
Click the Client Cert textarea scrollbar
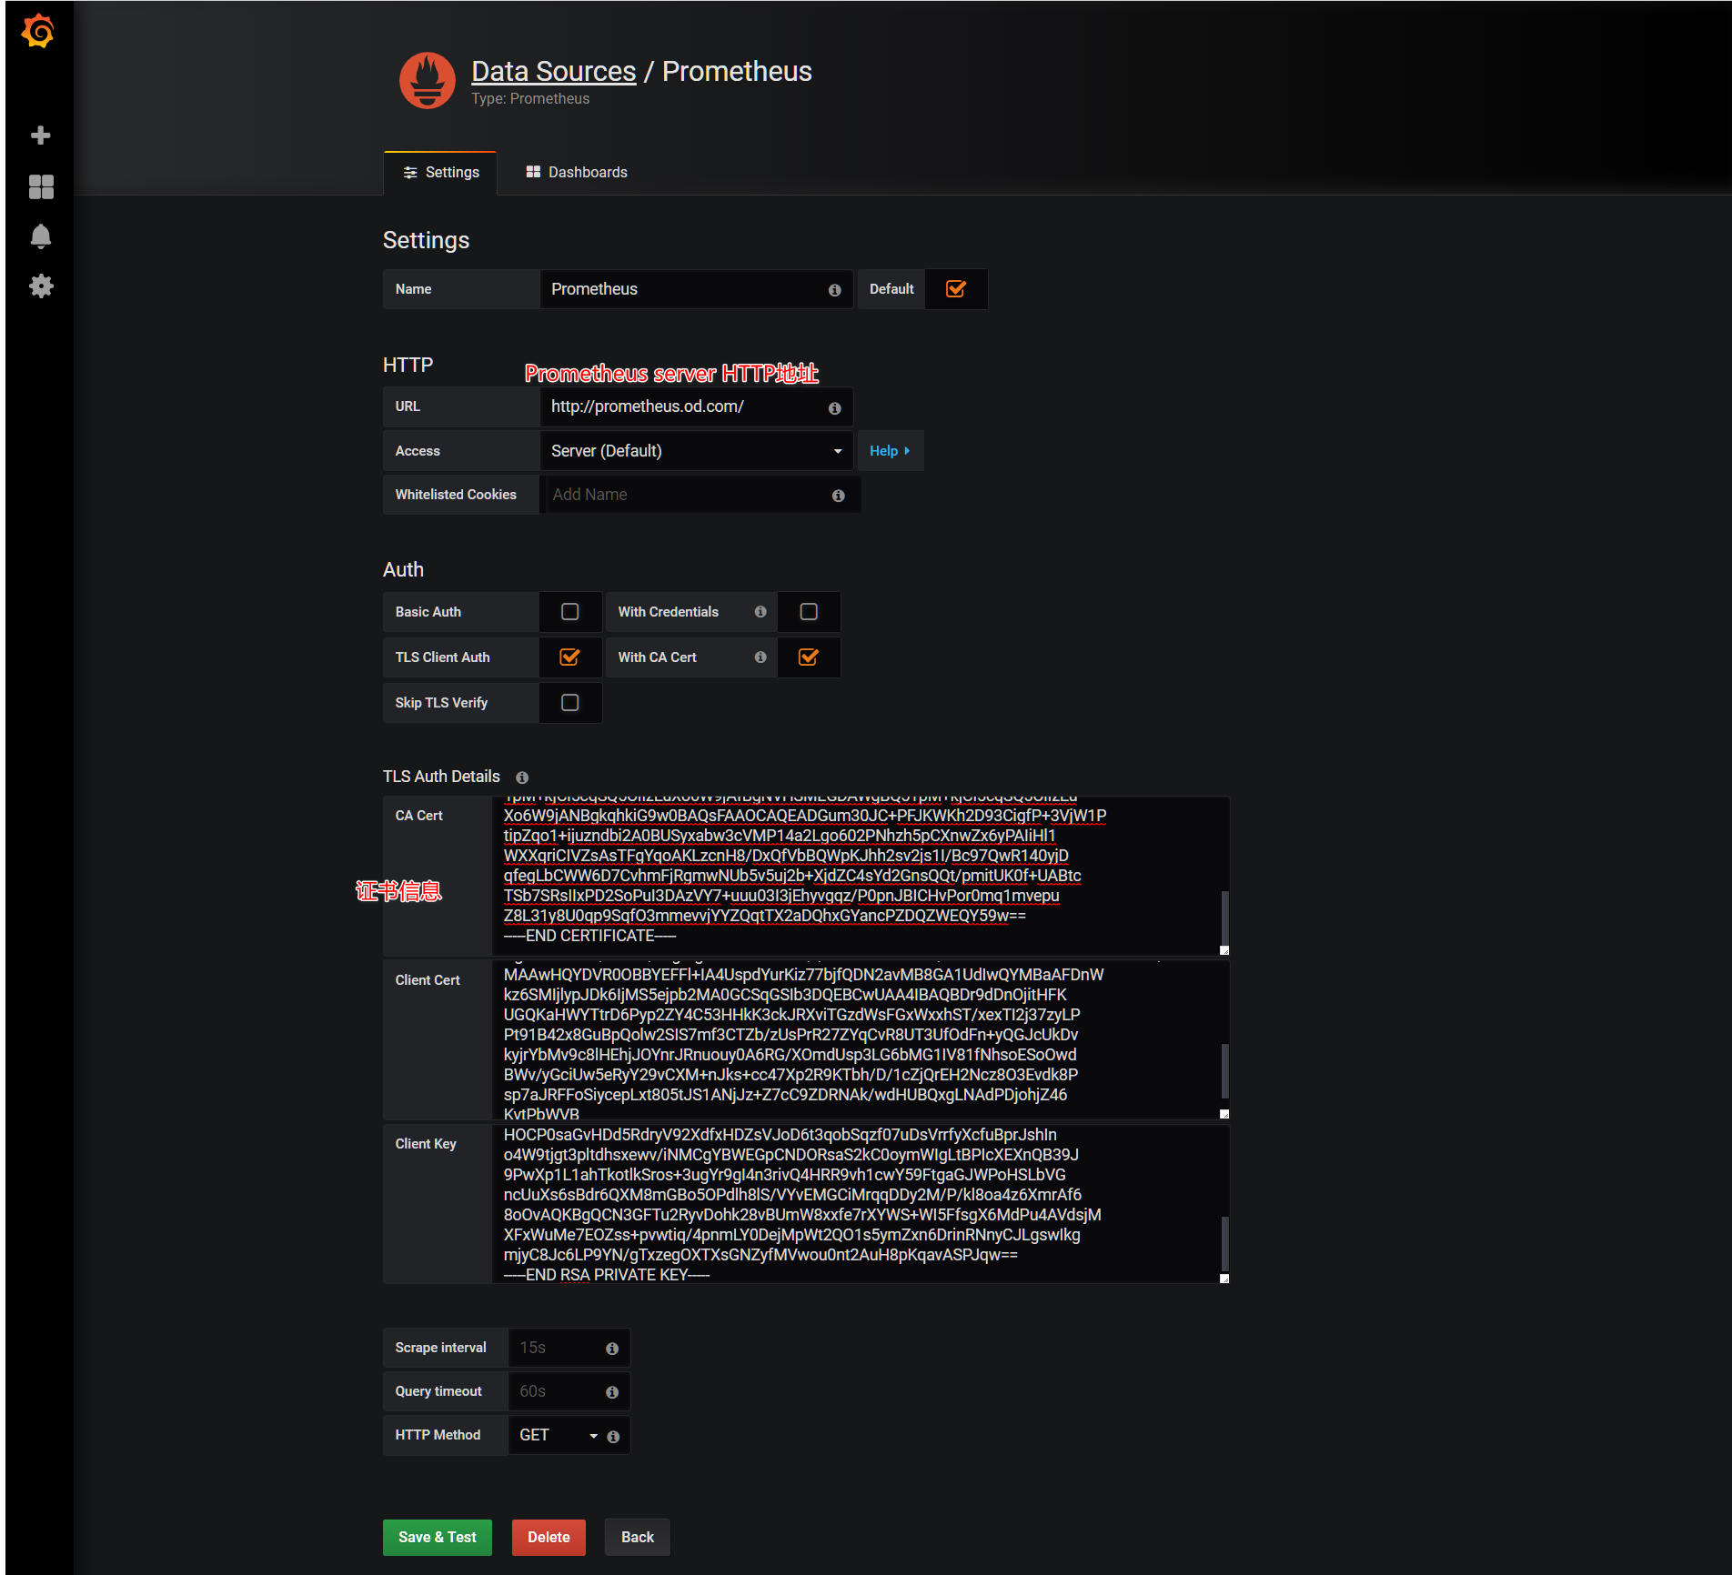1224,1071
